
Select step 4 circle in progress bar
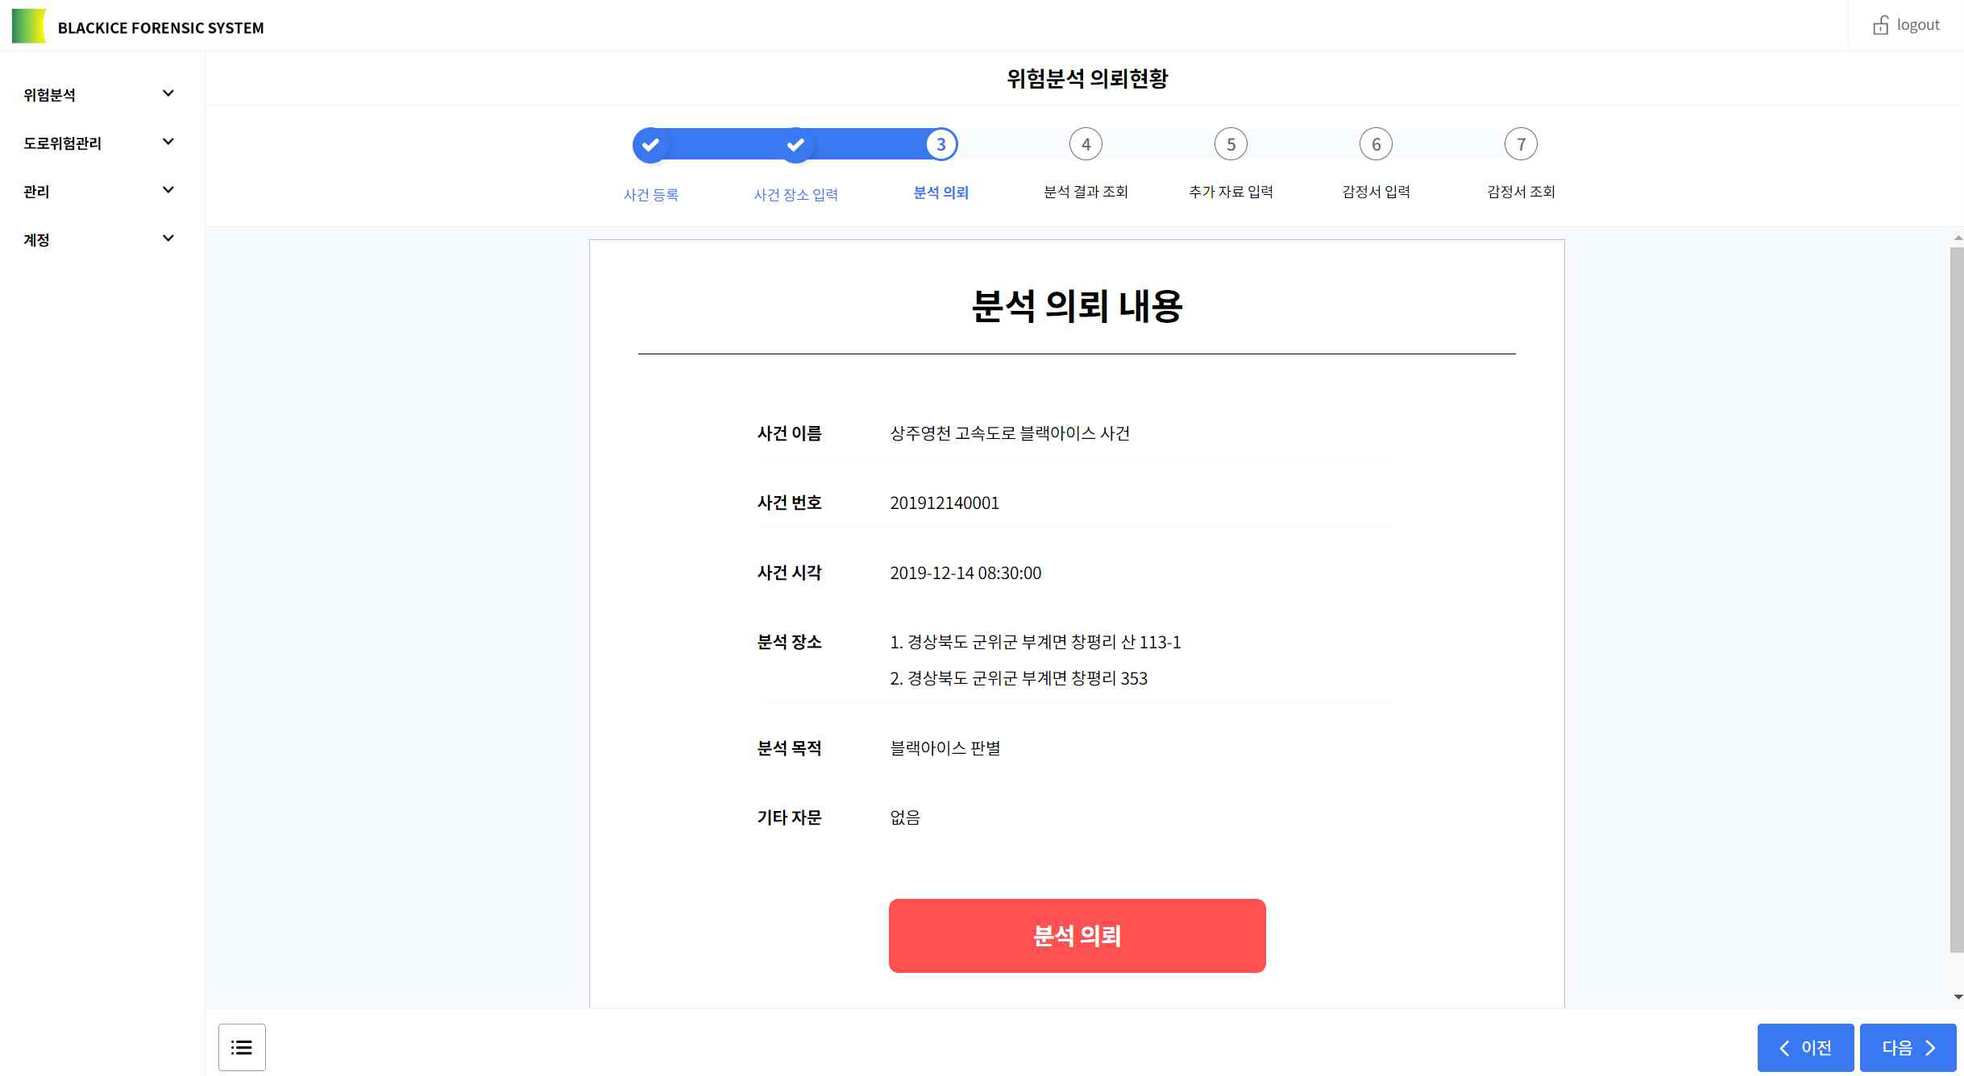click(1086, 144)
